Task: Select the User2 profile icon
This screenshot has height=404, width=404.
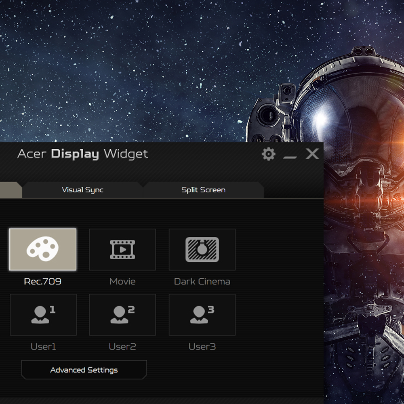Action: 122,315
